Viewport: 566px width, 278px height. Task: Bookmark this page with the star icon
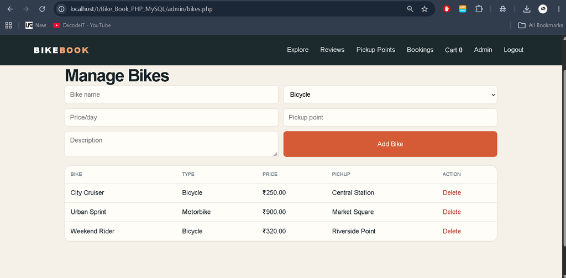point(424,9)
